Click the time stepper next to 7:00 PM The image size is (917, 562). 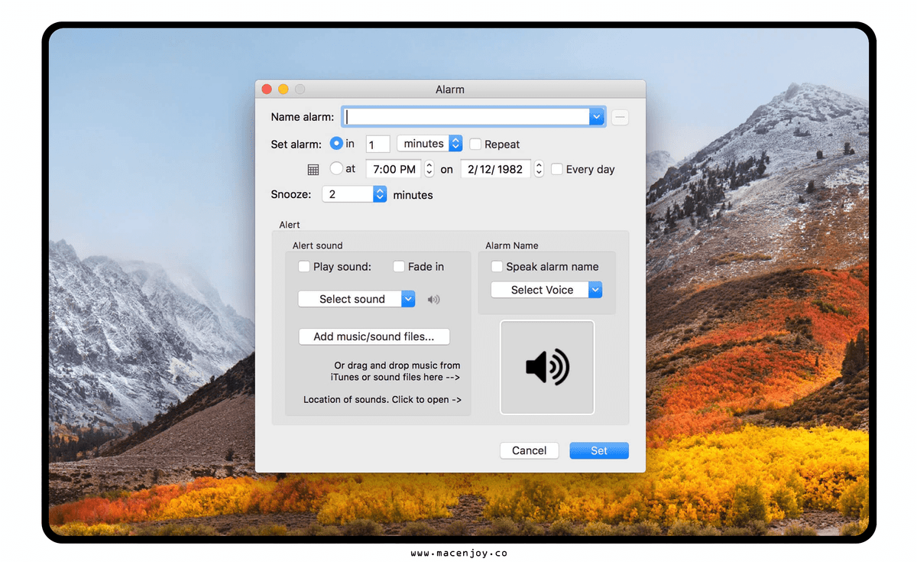[x=429, y=169]
